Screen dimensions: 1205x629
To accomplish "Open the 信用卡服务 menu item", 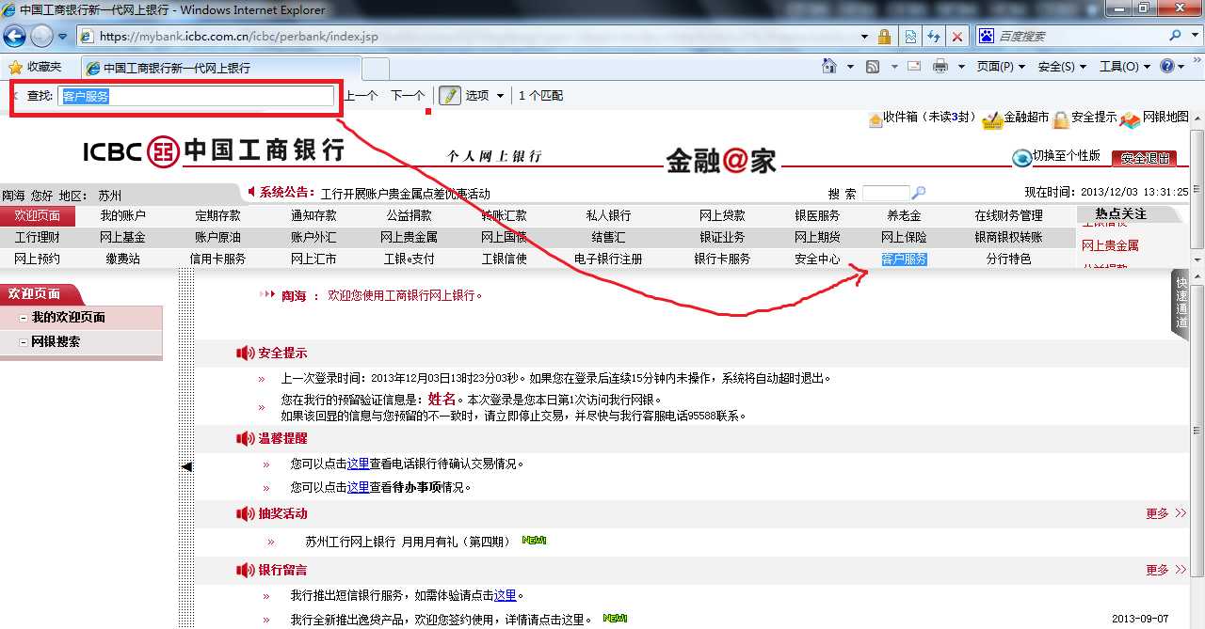I will (x=217, y=259).
